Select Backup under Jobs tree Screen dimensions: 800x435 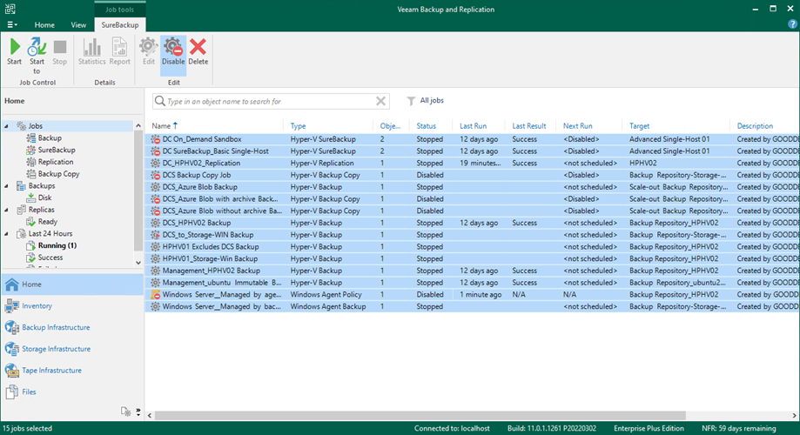50,137
